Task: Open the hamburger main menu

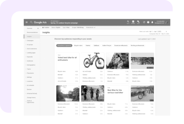Action: [27, 22]
